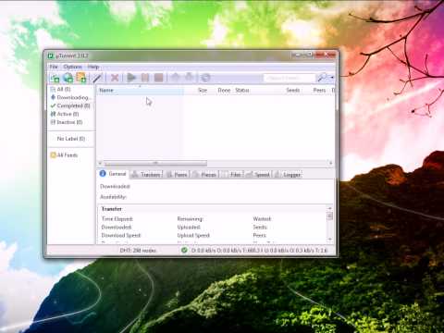This screenshot has height=333, width=444.
Task: Open the Help menu
Action: tap(92, 67)
